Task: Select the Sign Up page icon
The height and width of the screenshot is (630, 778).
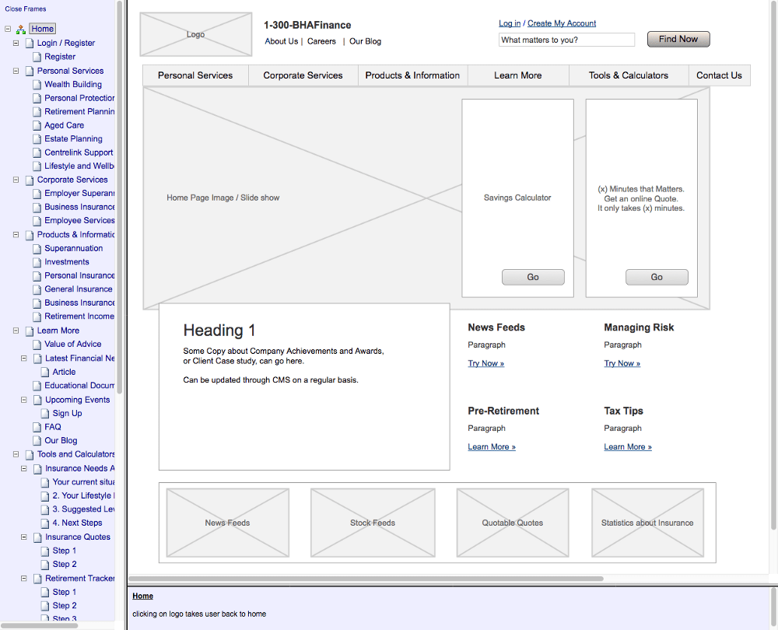Action: [x=44, y=412]
